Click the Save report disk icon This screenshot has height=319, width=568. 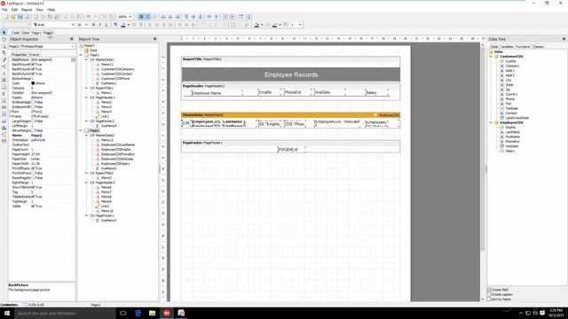[20, 17]
